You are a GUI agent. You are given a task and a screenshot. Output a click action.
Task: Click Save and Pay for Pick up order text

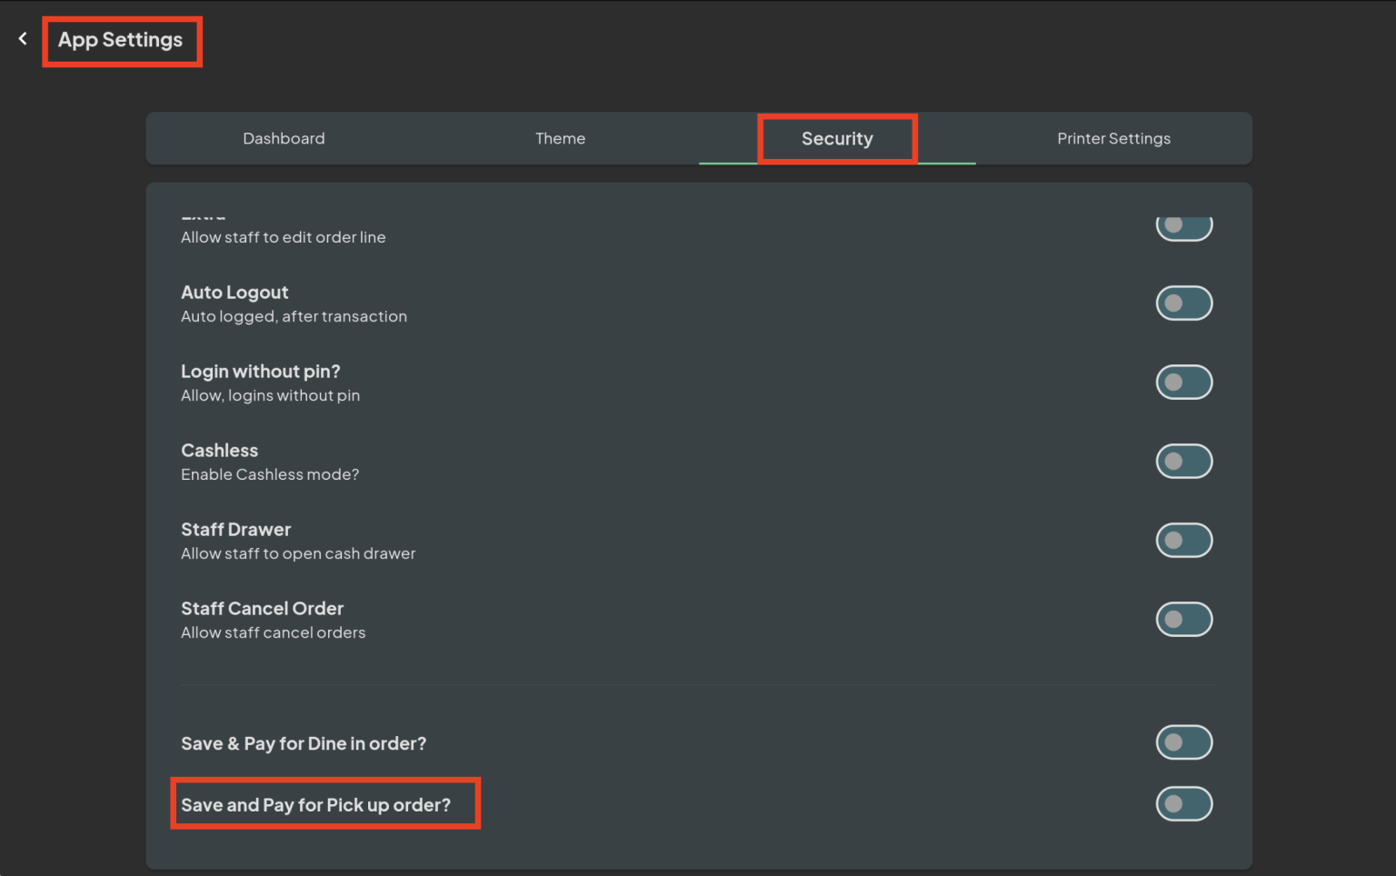click(x=315, y=805)
